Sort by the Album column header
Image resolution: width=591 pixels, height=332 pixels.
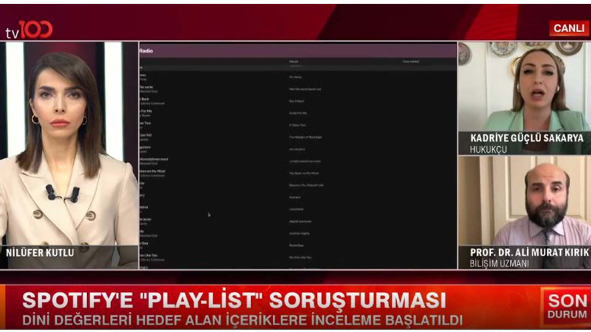click(294, 61)
